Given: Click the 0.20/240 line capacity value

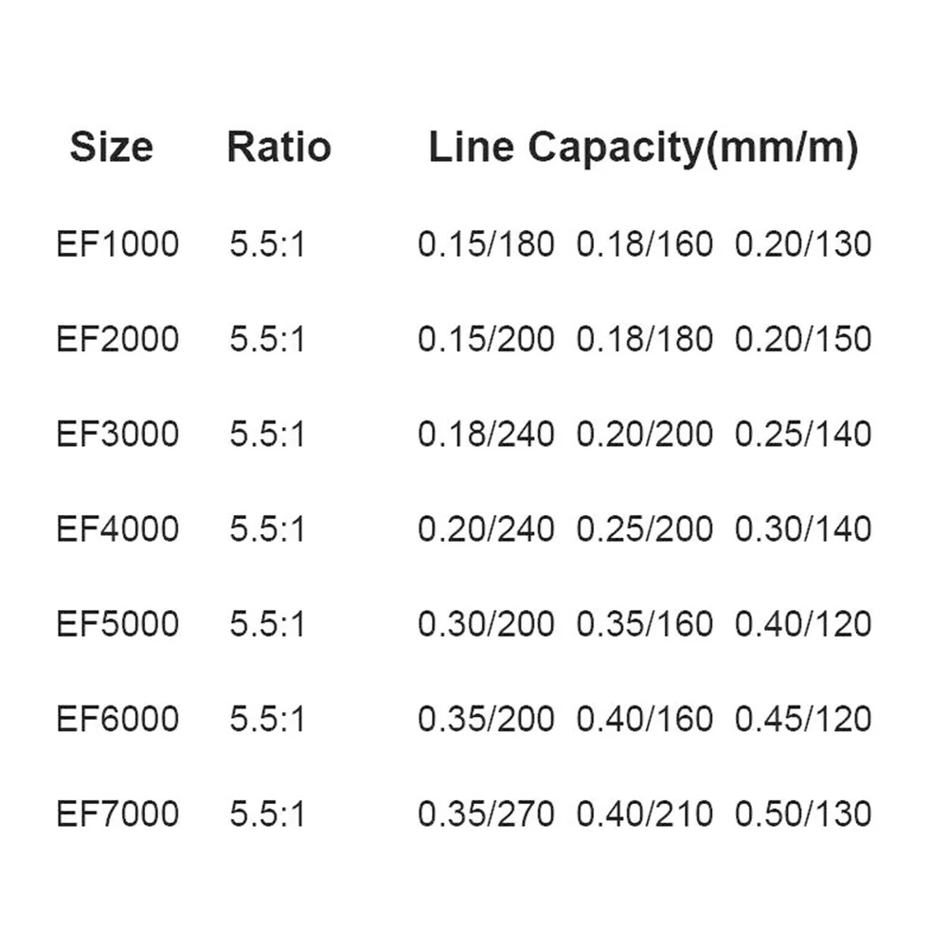Looking at the screenshot, I should [486, 528].
